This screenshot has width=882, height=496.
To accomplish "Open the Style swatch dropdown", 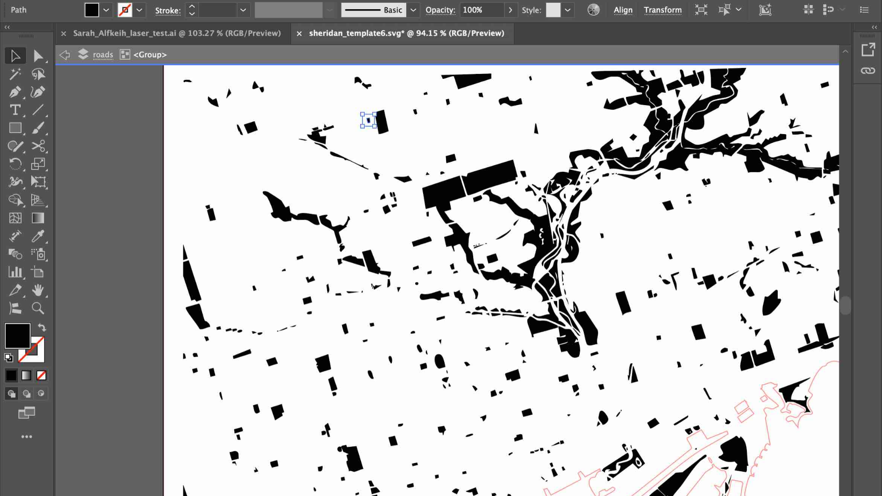I will [568, 10].
